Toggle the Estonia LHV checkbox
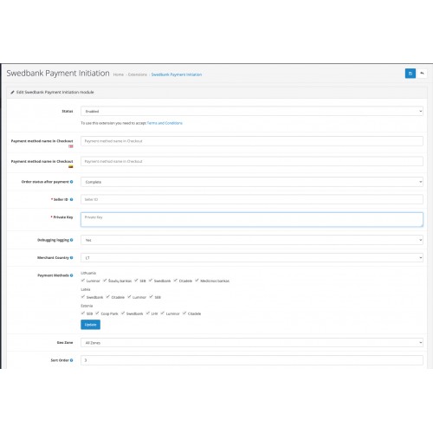Viewport: 433px width, 433px height. click(148, 313)
